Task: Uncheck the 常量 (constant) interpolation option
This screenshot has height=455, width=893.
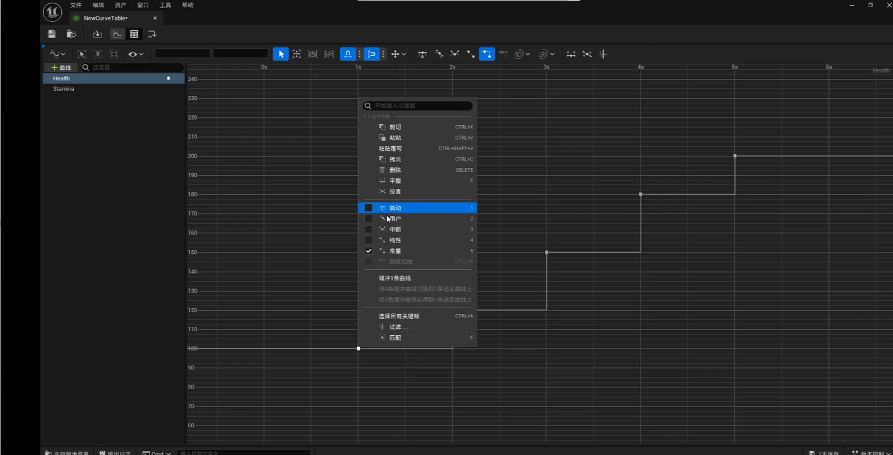Action: (x=418, y=251)
